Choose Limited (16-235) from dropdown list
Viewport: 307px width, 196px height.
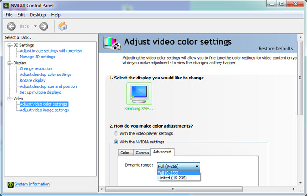click(x=178, y=178)
